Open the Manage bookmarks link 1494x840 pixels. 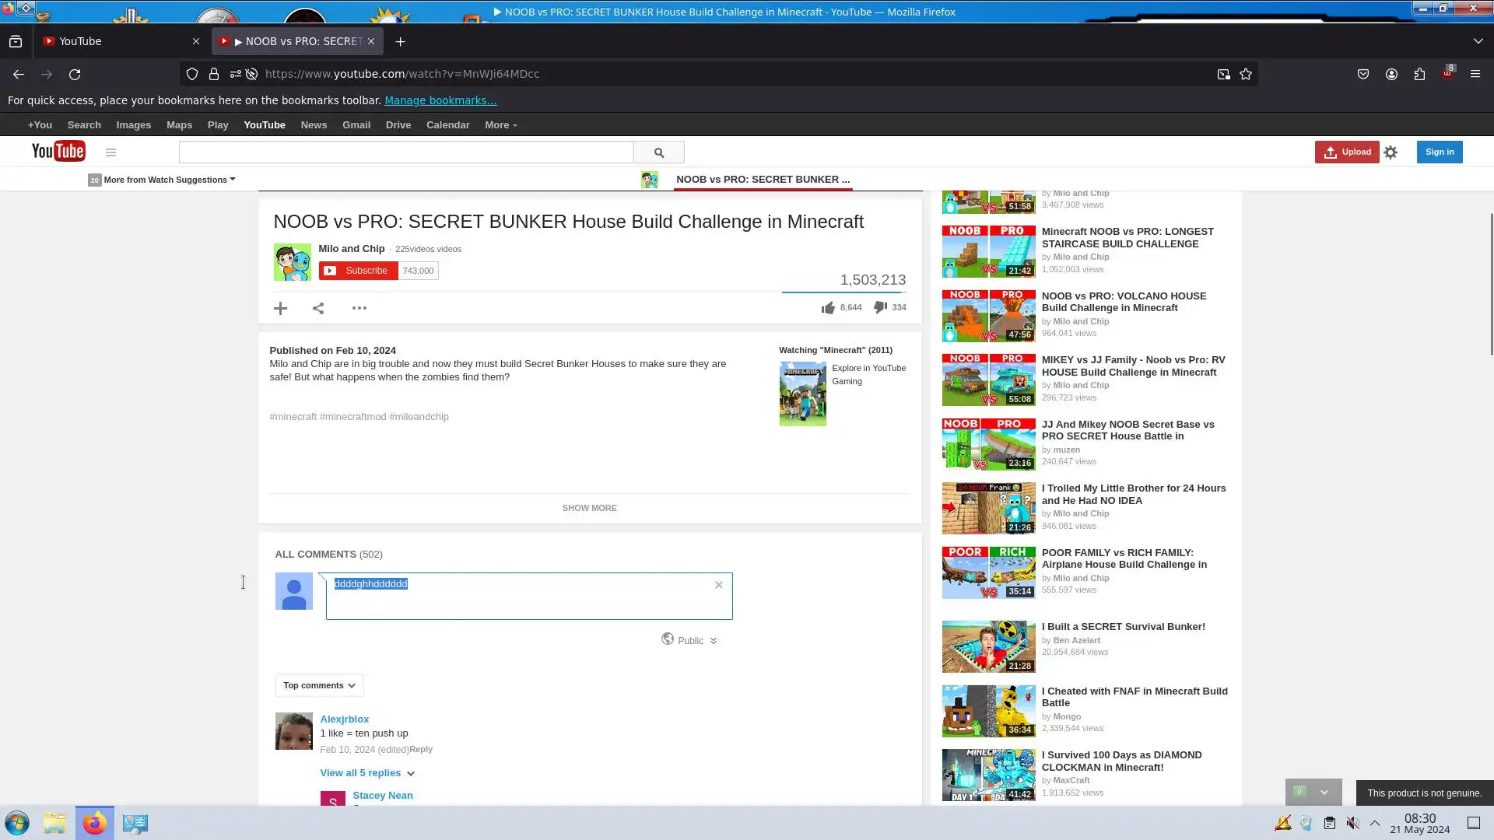coord(440,100)
